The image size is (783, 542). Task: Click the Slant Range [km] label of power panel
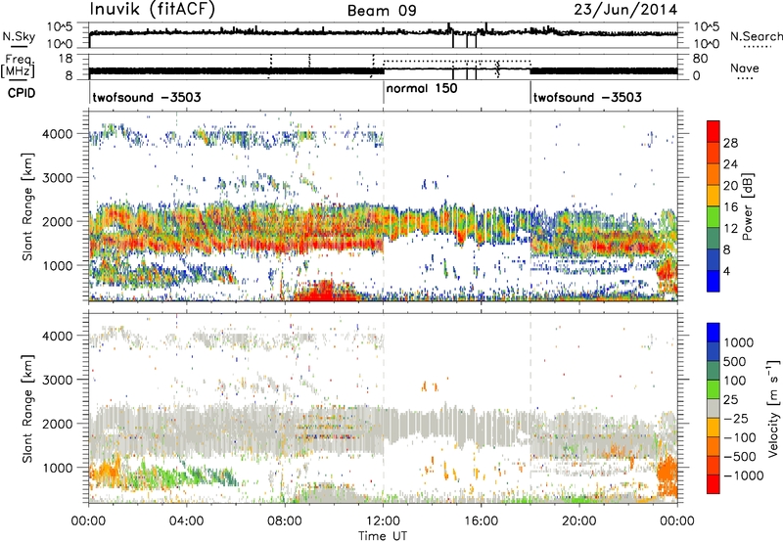coord(27,206)
